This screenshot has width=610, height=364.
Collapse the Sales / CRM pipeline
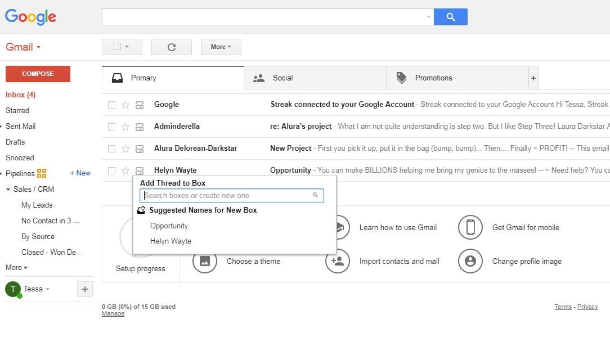coord(8,190)
